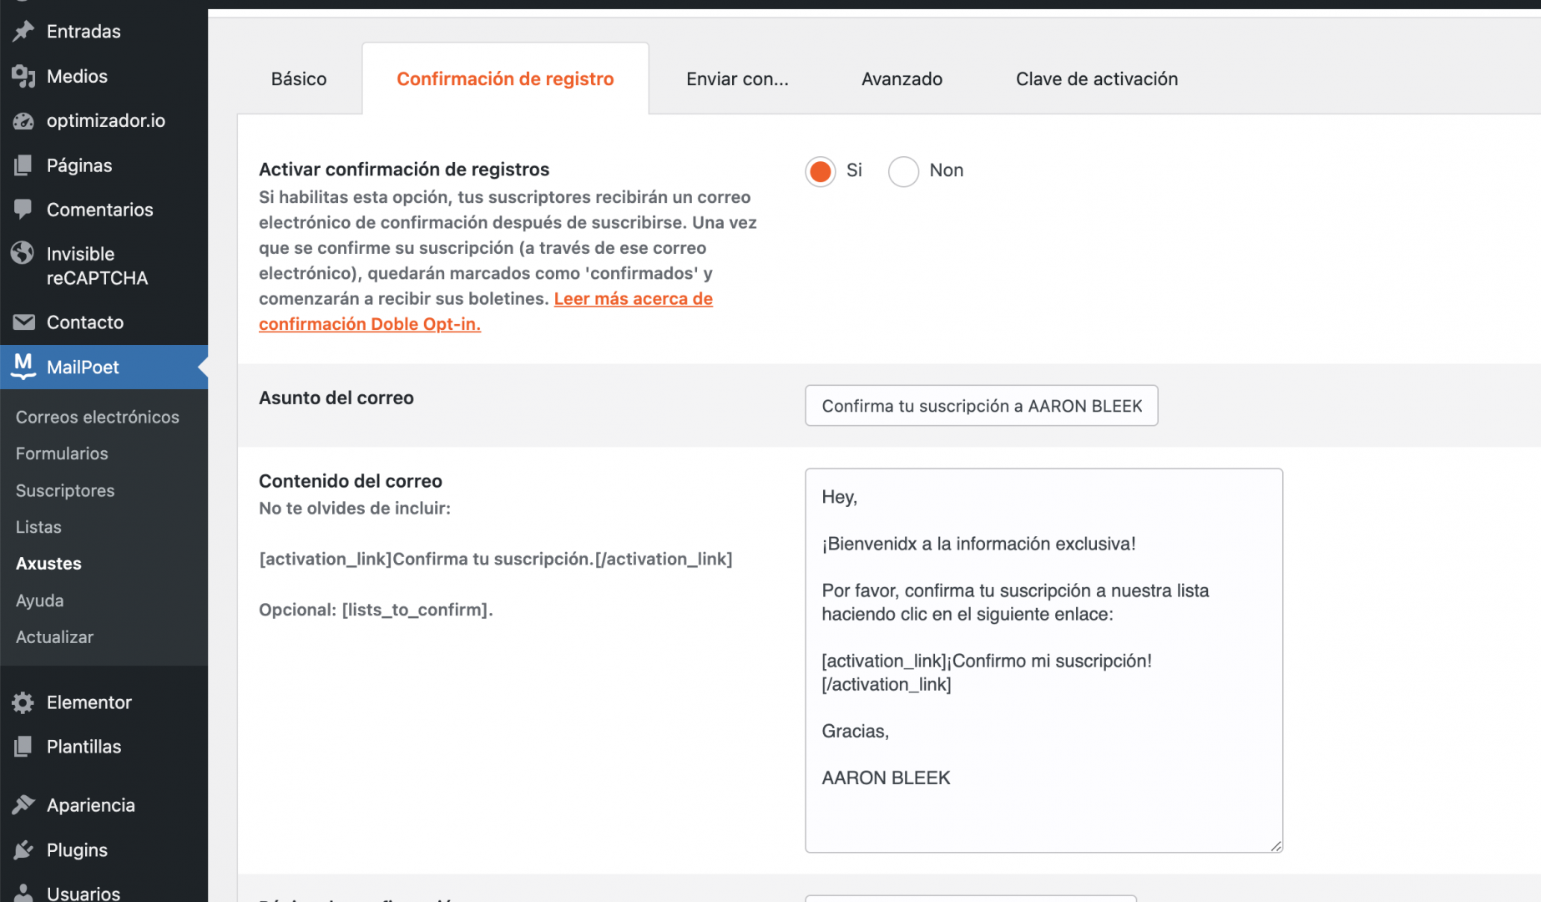Open Correos electrónicos submenu link

point(98,417)
